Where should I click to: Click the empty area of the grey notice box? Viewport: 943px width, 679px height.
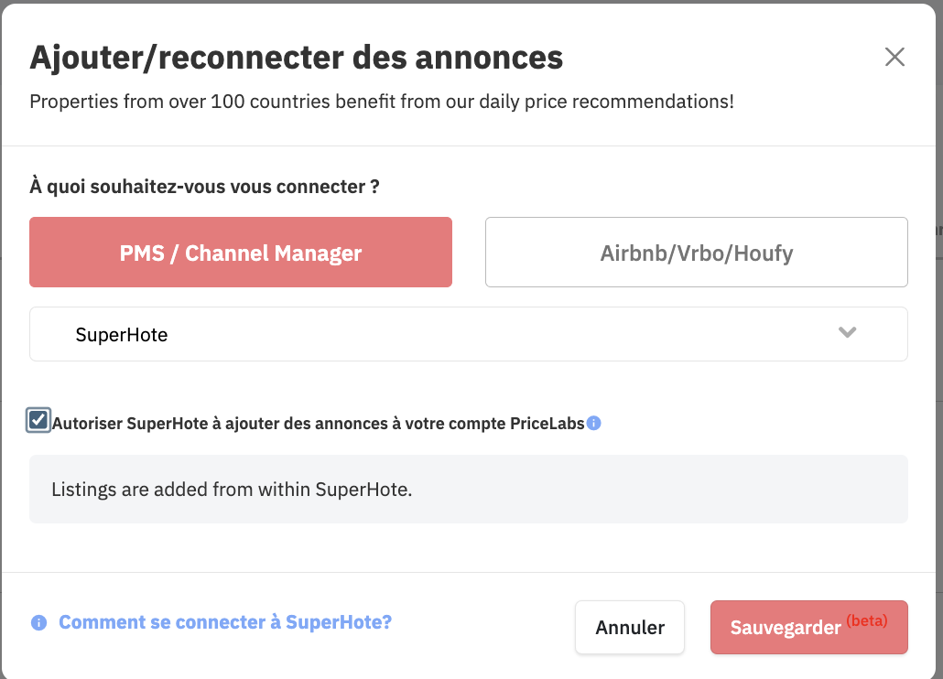click(662, 490)
